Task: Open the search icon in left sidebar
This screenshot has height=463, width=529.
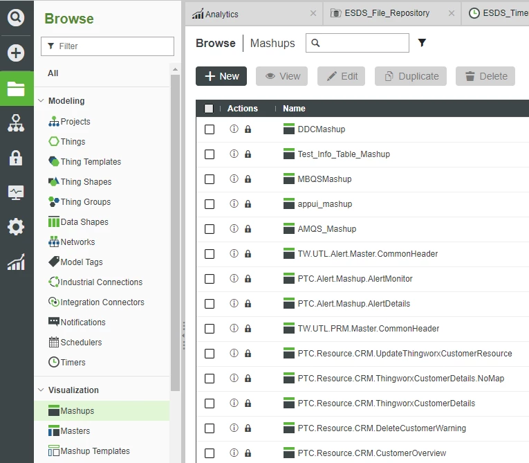Action: (16, 17)
